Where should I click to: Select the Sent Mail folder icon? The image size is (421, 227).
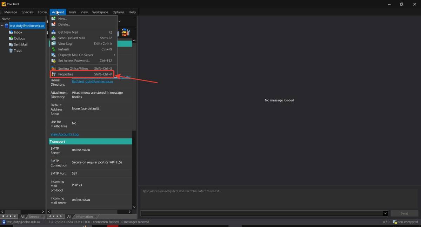pos(11,44)
